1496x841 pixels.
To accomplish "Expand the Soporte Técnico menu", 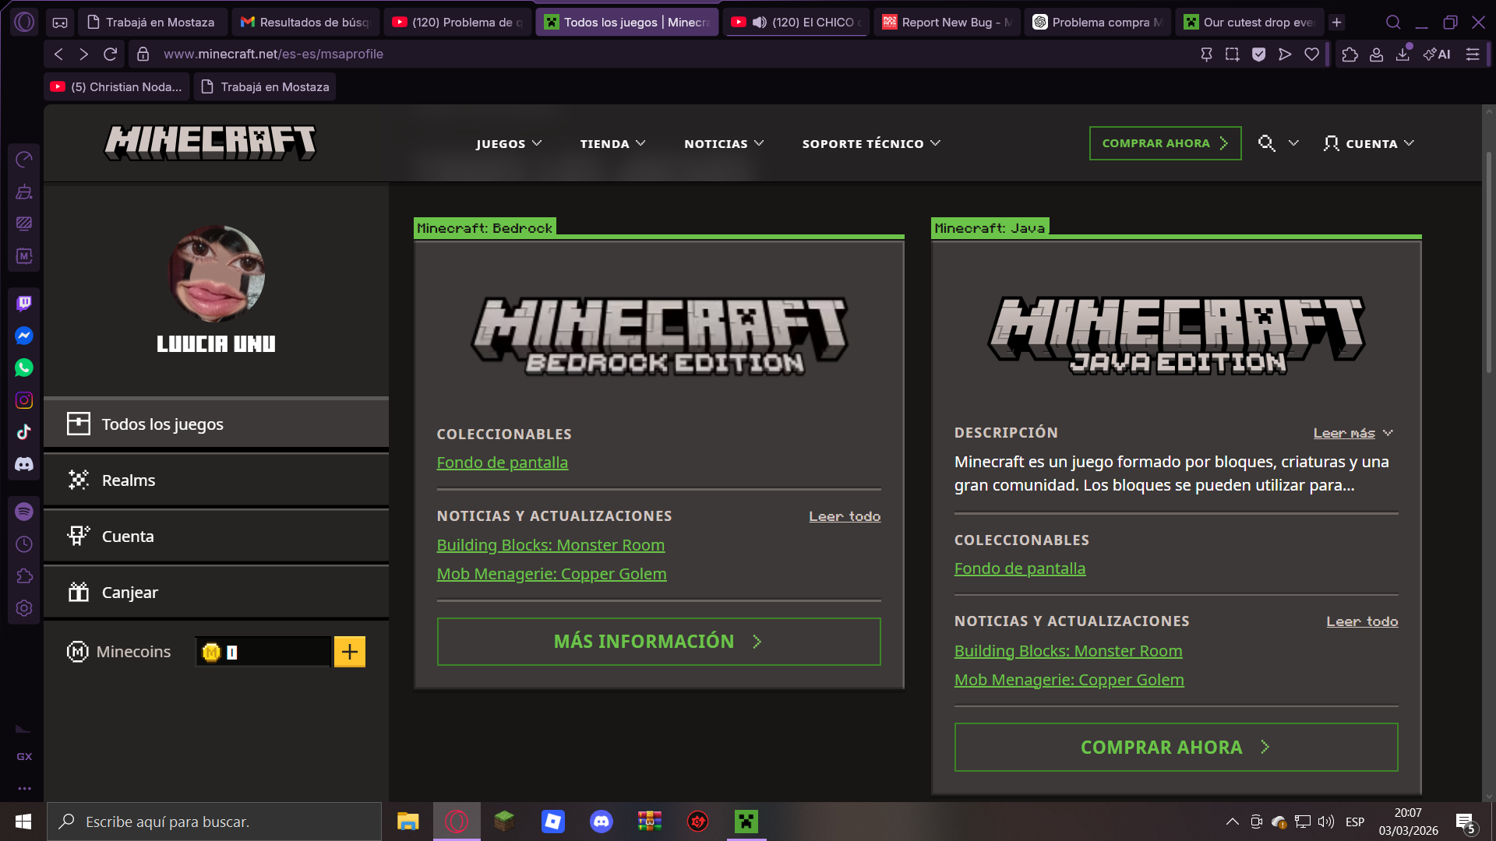I will 871,143.
